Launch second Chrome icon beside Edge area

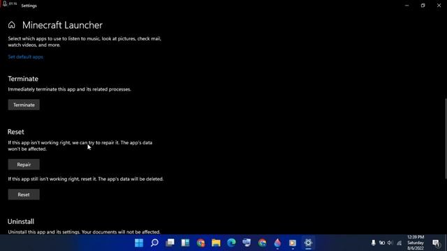(x=263, y=243)
